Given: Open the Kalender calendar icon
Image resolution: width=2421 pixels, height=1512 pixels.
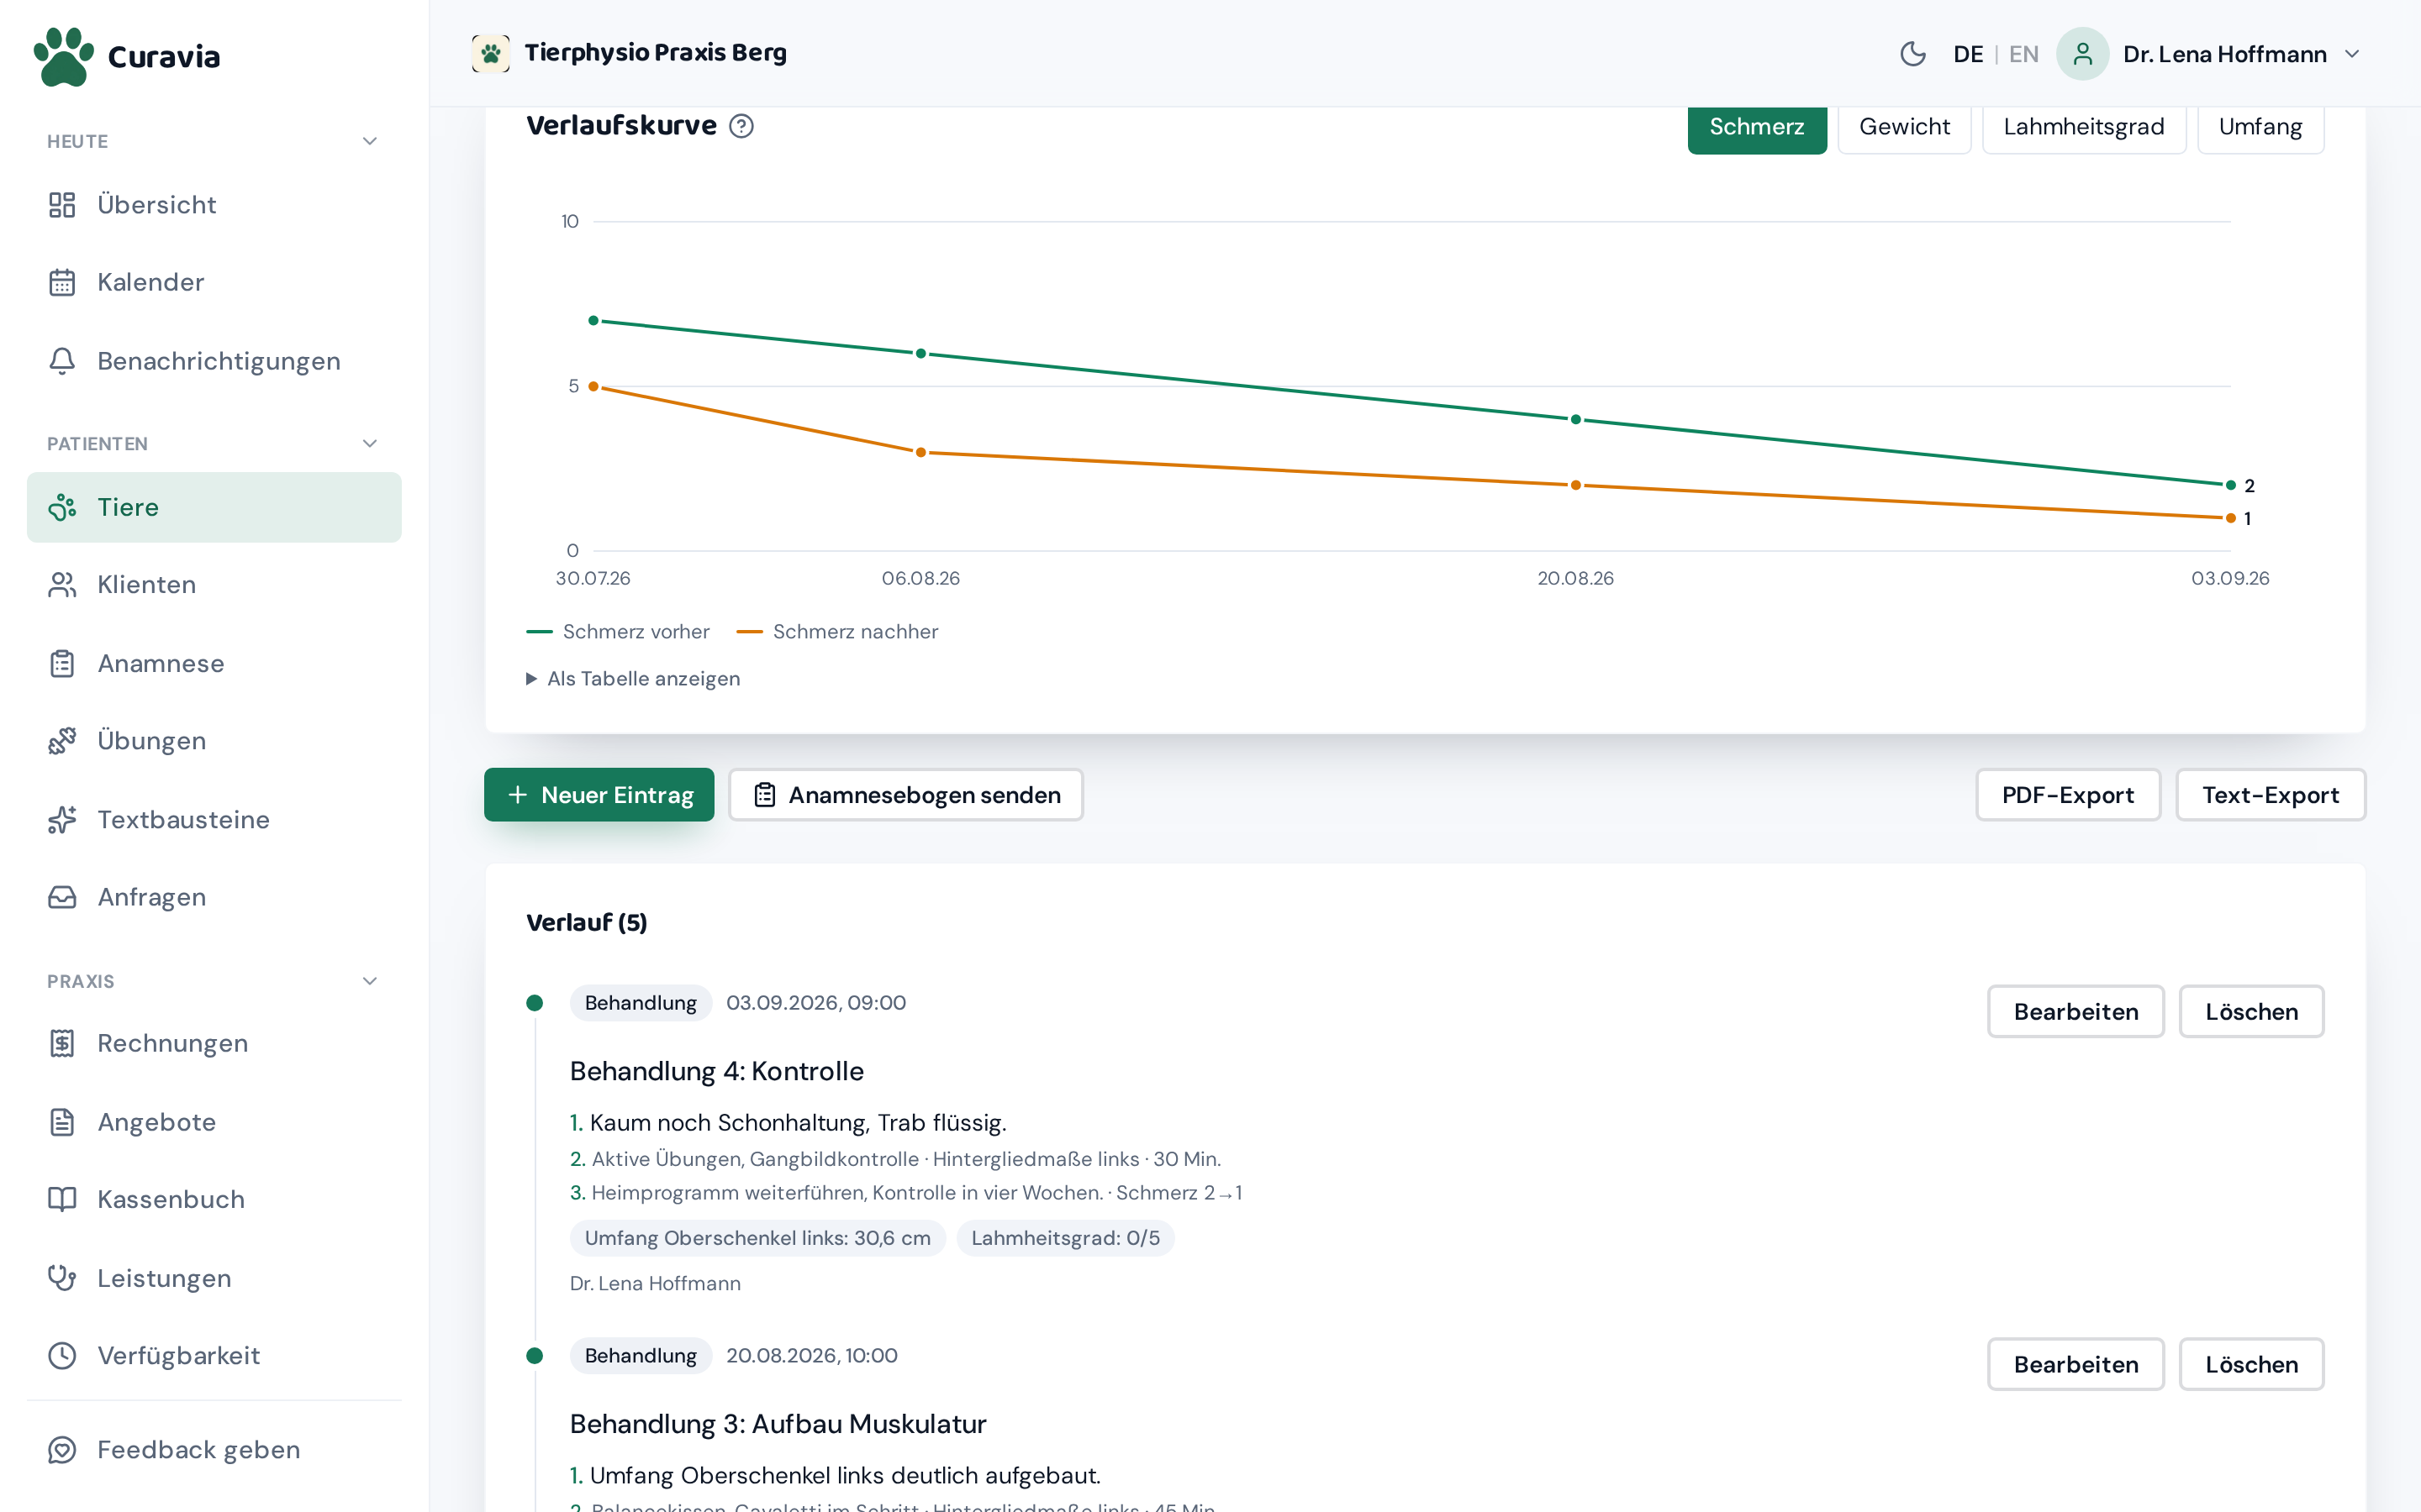Looking at the screenshot, I should (x=62, y=283).
